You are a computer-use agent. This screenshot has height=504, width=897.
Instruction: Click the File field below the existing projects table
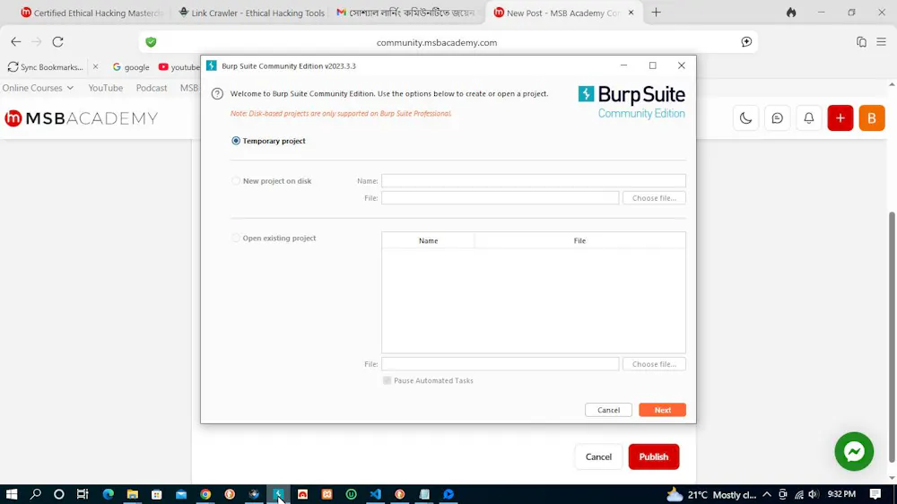click(500, 364)
